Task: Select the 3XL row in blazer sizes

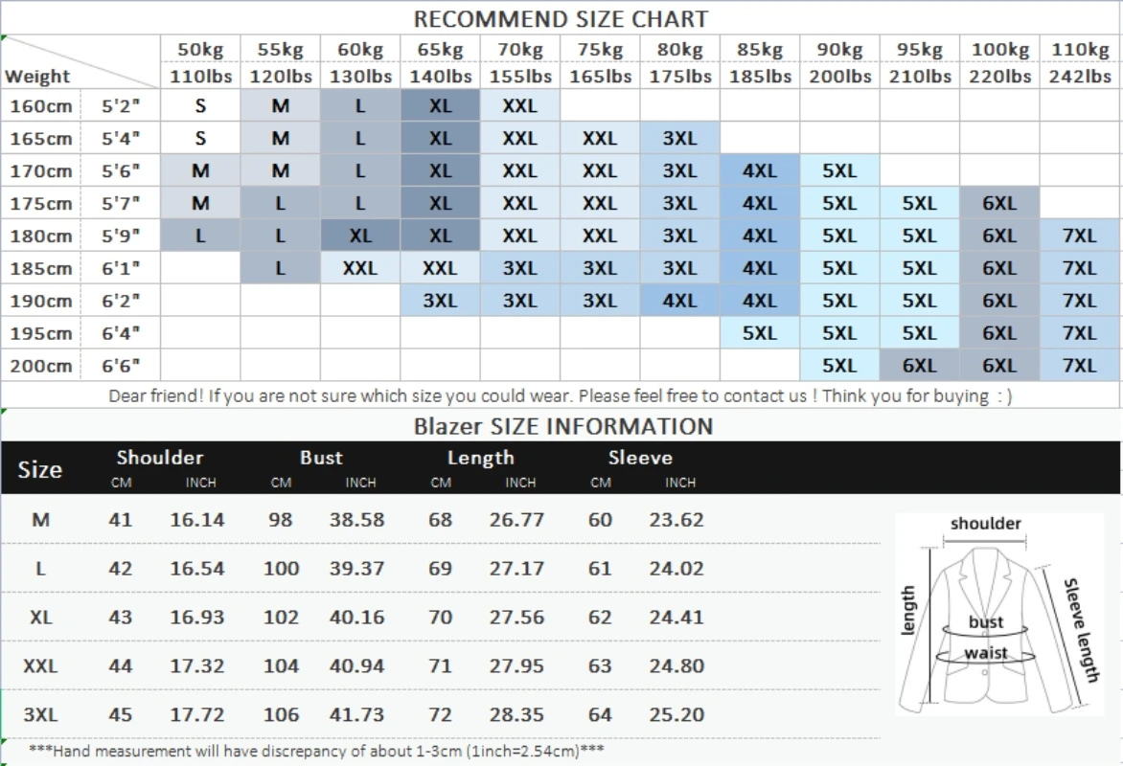Action: click(x=441, y=714)
